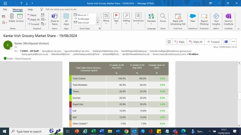Expand the Quick Steps gallery with the More arrow

pyautogui.click(x=98, y=23)
